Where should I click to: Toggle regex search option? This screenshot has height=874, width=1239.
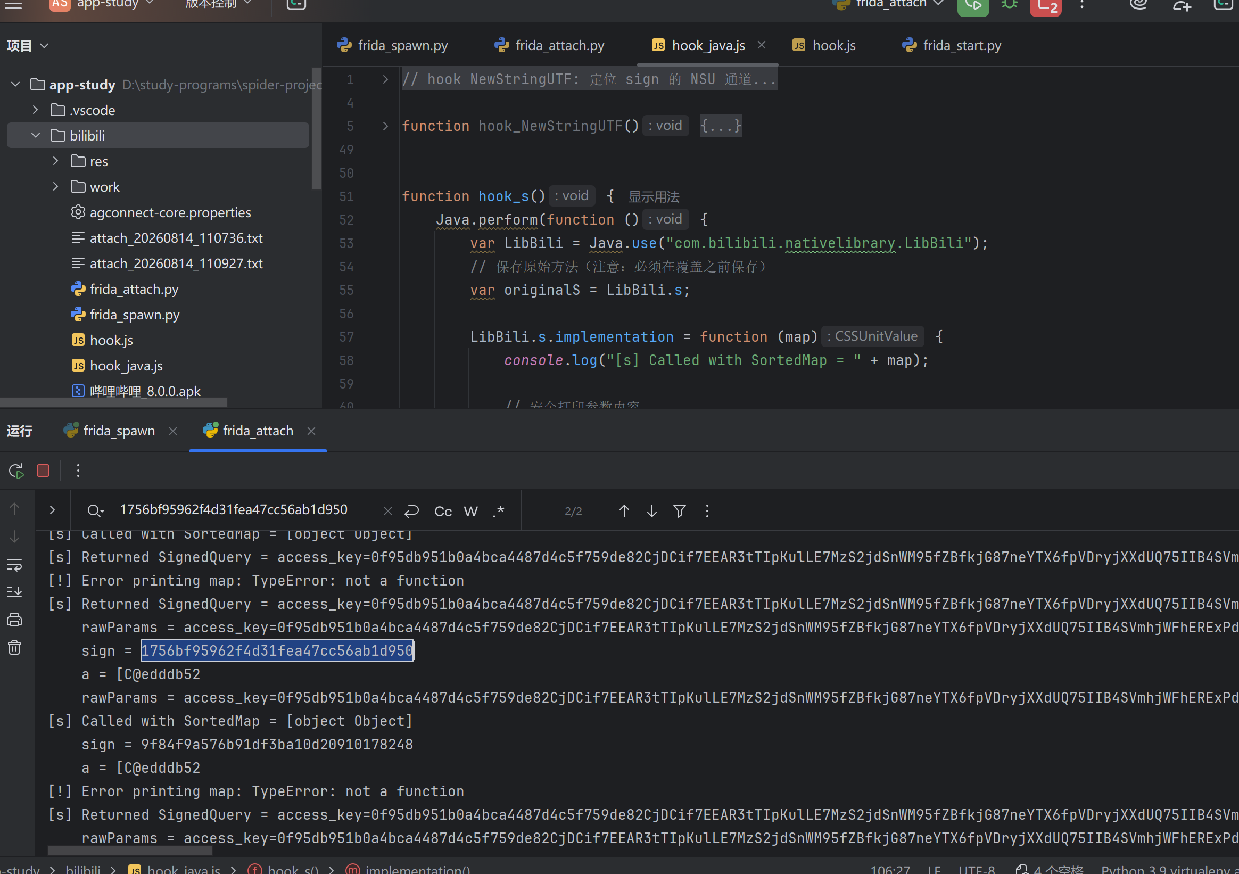499,510
